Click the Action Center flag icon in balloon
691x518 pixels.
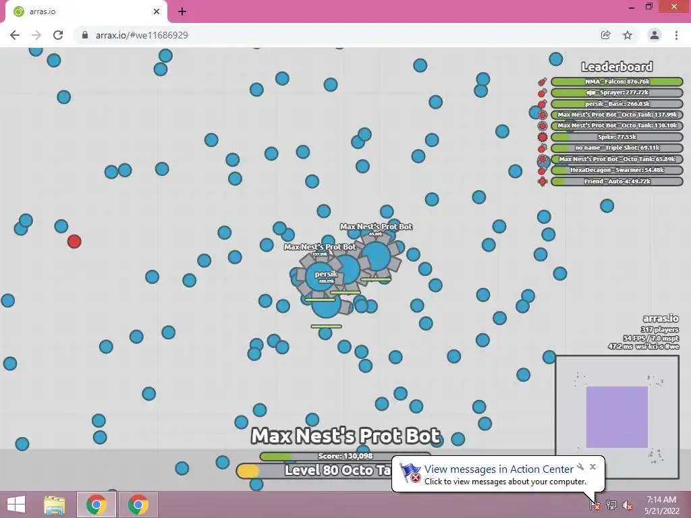coord(410,473)
